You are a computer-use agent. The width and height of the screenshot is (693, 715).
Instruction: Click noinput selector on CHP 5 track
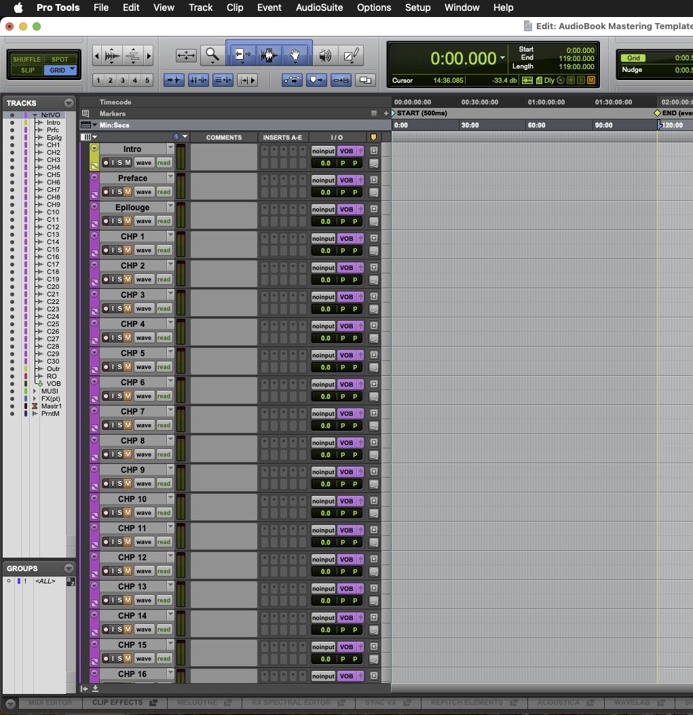coord(324,355)
